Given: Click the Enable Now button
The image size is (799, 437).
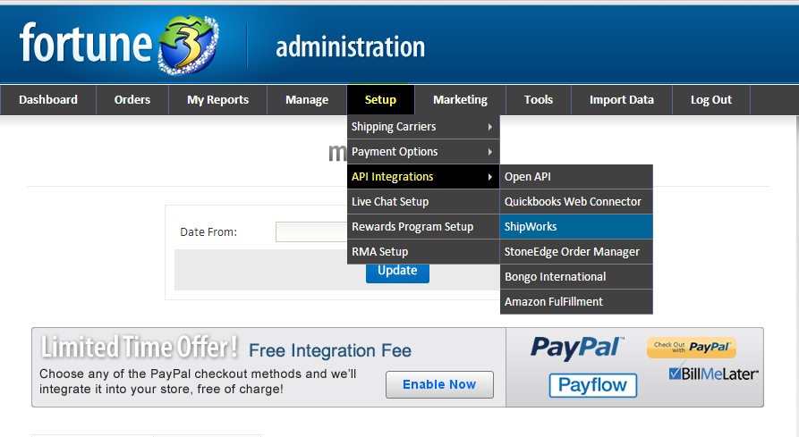Looking at the screenshot, I should 439,384.
